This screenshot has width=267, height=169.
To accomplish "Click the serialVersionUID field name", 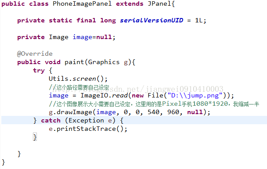I will 152,20.
